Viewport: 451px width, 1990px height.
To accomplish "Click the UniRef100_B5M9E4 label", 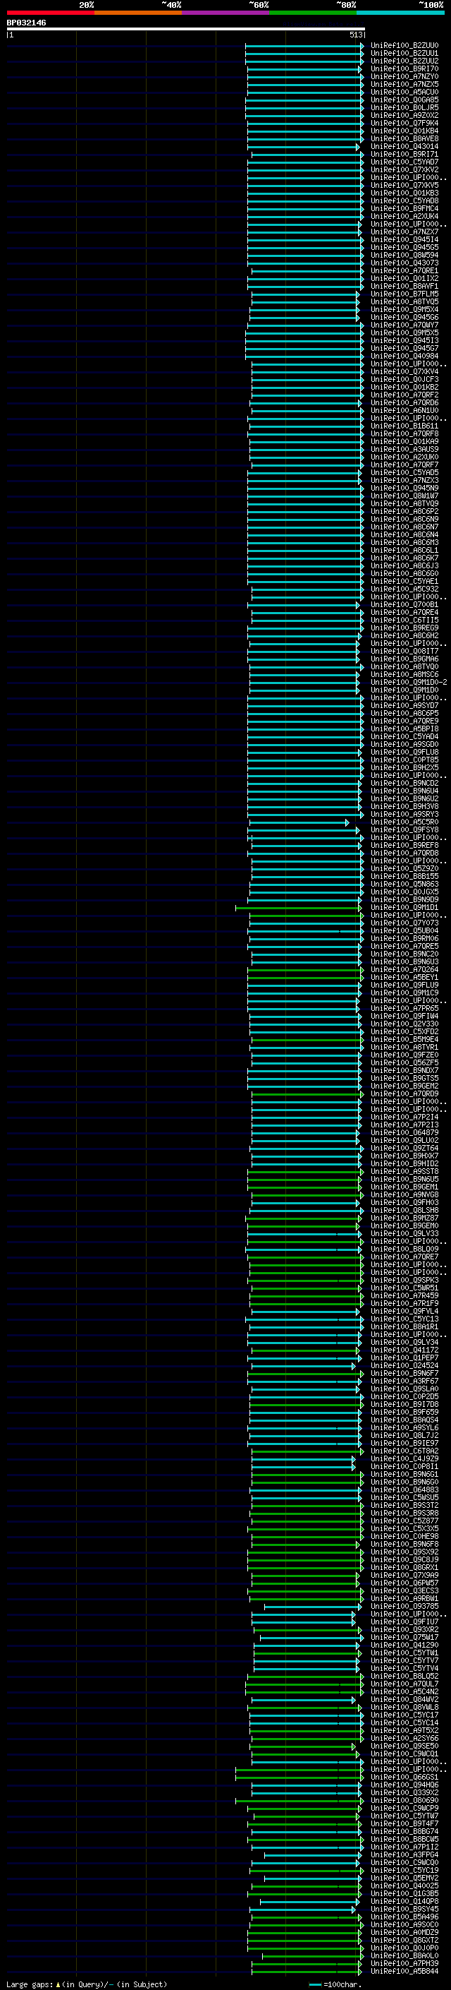I will tap(404, 1039).
